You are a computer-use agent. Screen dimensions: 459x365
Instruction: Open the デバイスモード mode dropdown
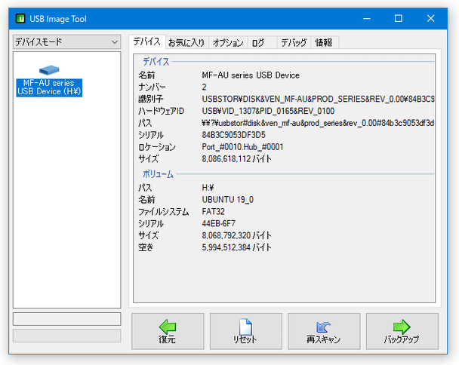tap(66, 42)
